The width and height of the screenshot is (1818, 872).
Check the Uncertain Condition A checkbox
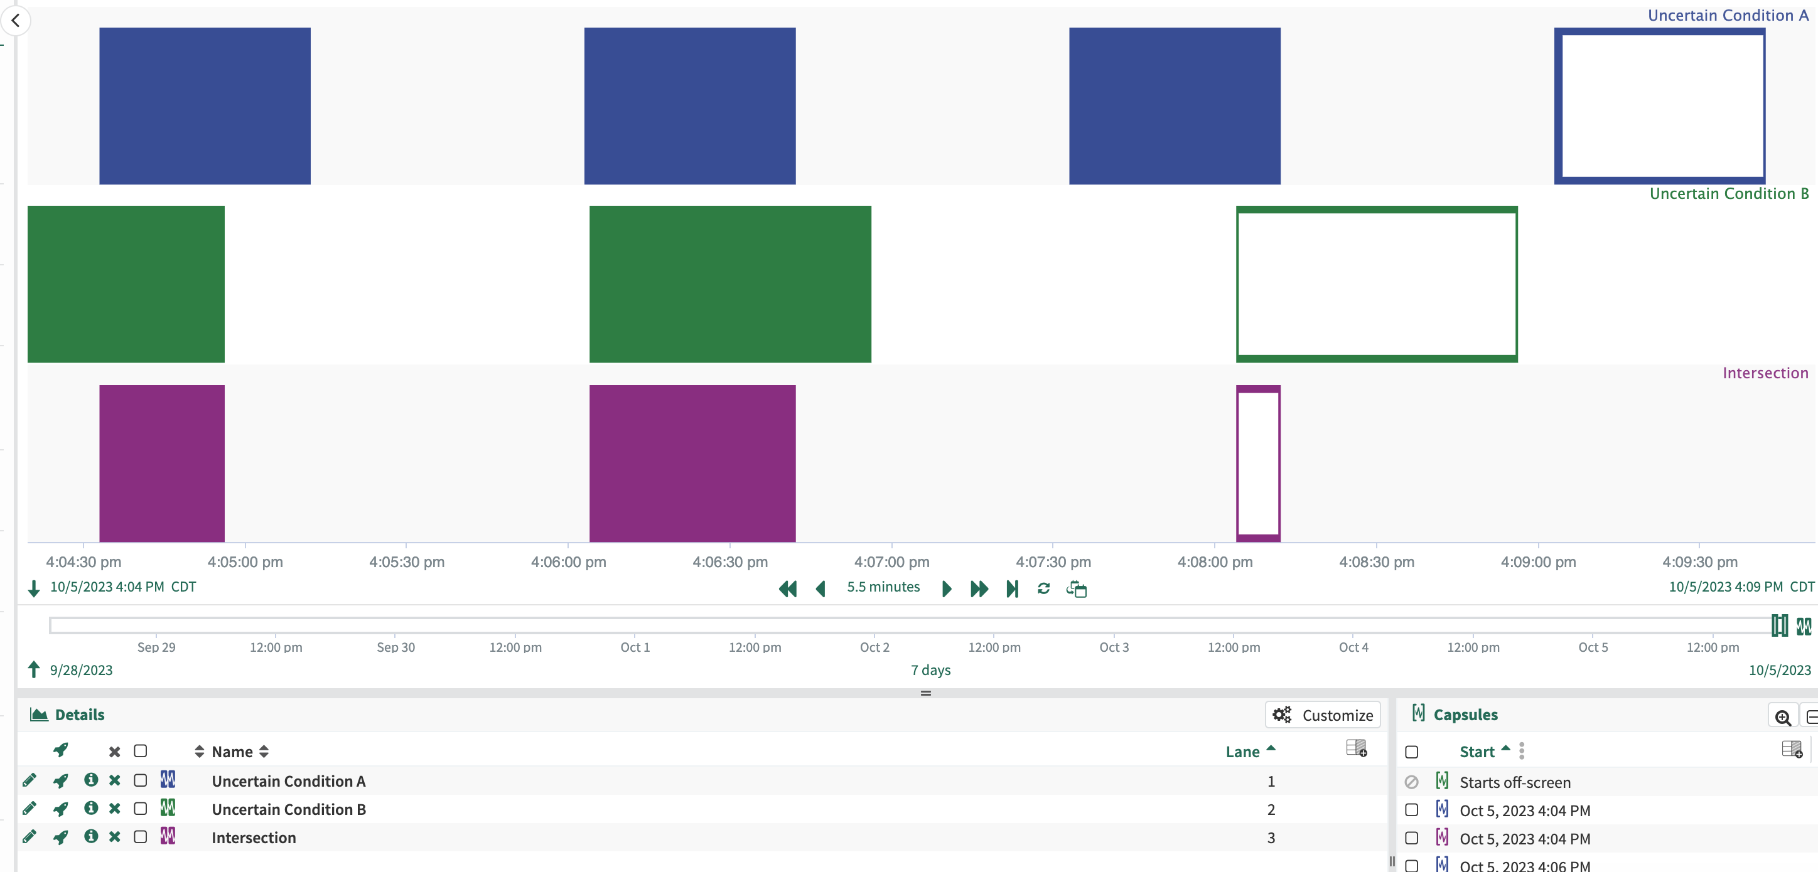click(x=141, y=780)
